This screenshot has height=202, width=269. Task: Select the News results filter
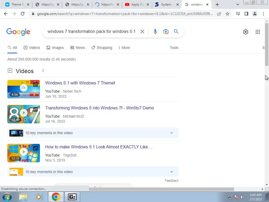(x=77, y=48)
